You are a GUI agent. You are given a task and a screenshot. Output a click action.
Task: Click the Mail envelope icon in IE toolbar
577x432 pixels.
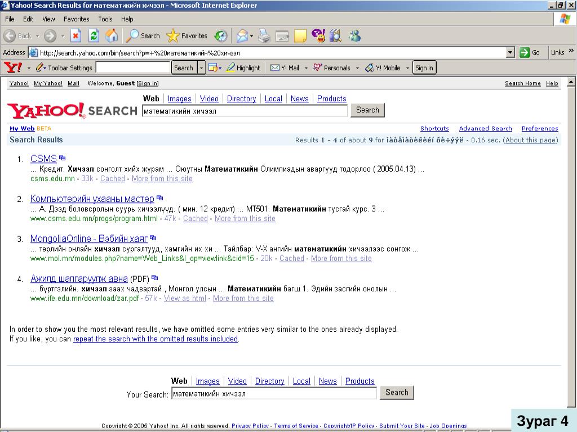click(242, 36)
